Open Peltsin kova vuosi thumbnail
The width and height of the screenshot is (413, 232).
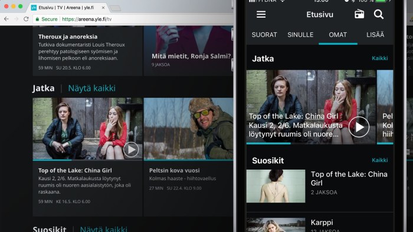point(188,128)
